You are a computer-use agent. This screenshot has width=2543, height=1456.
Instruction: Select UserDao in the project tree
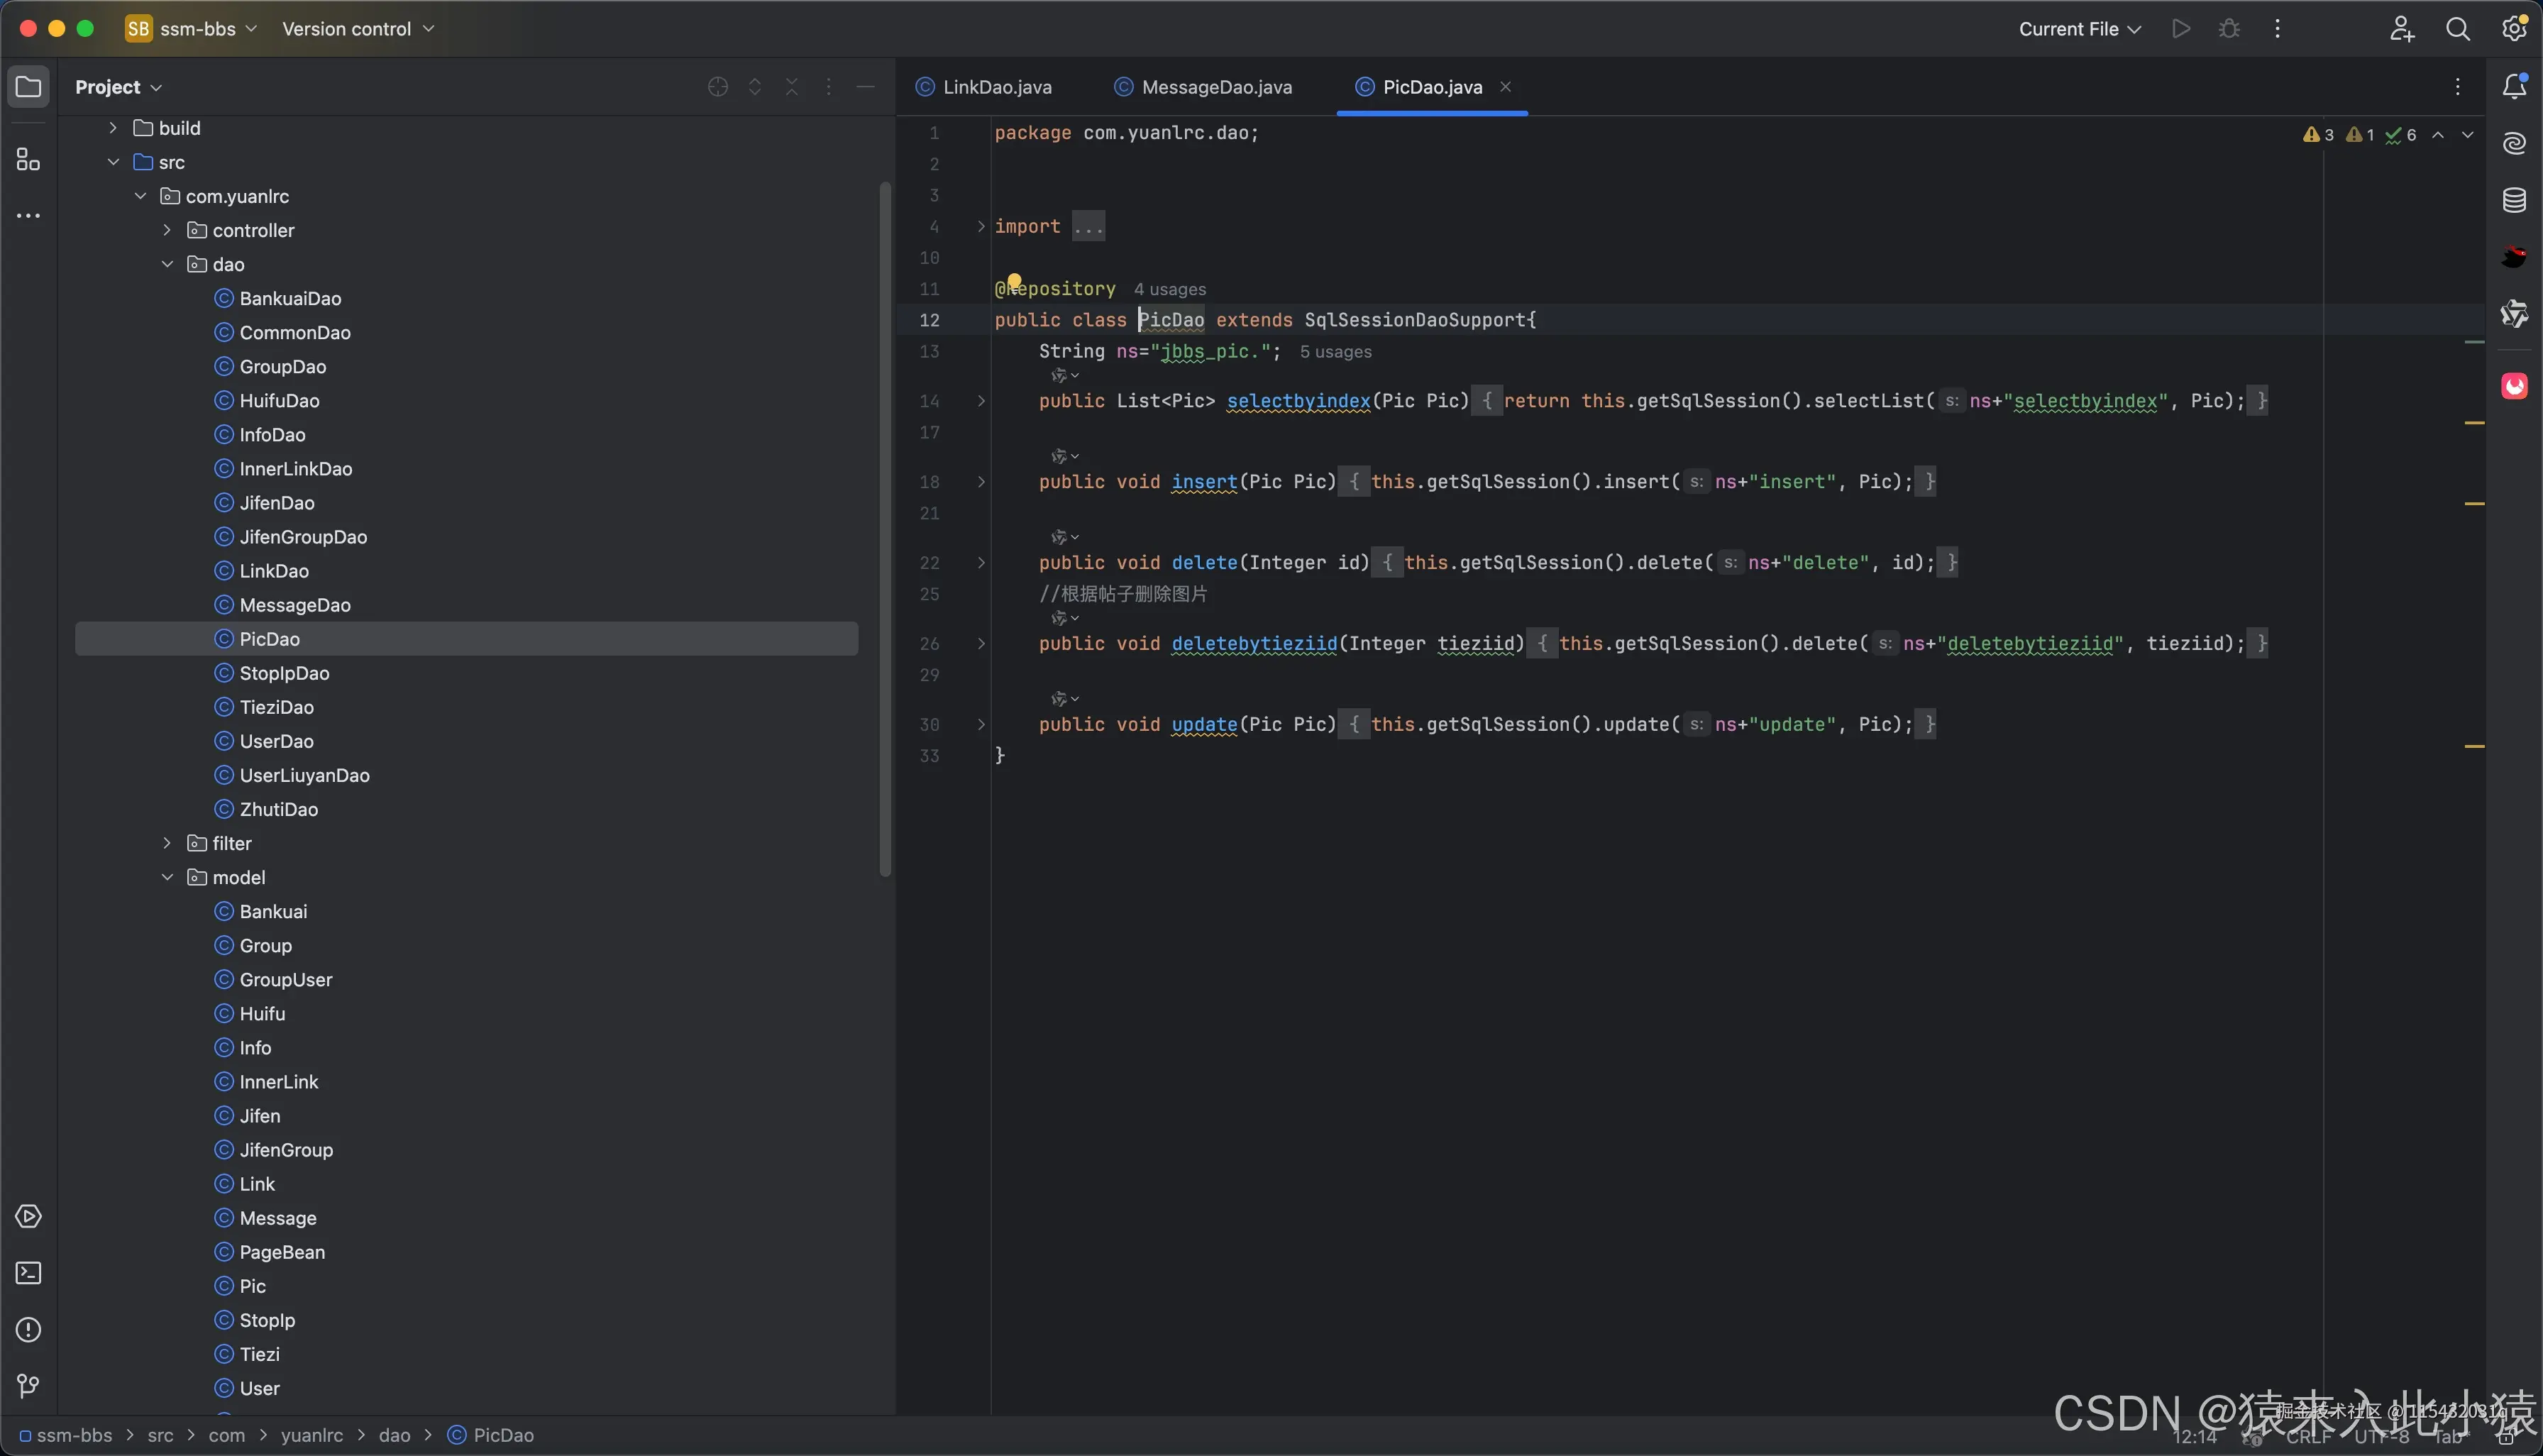276,741
